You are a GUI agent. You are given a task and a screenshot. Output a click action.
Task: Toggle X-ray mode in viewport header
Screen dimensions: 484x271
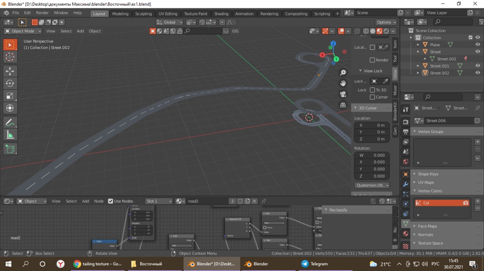click(x=357, y=31)
